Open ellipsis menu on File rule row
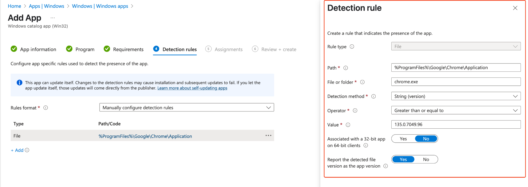Image resolution: width=528 pixels, height=187 pixels. (268, 136)
